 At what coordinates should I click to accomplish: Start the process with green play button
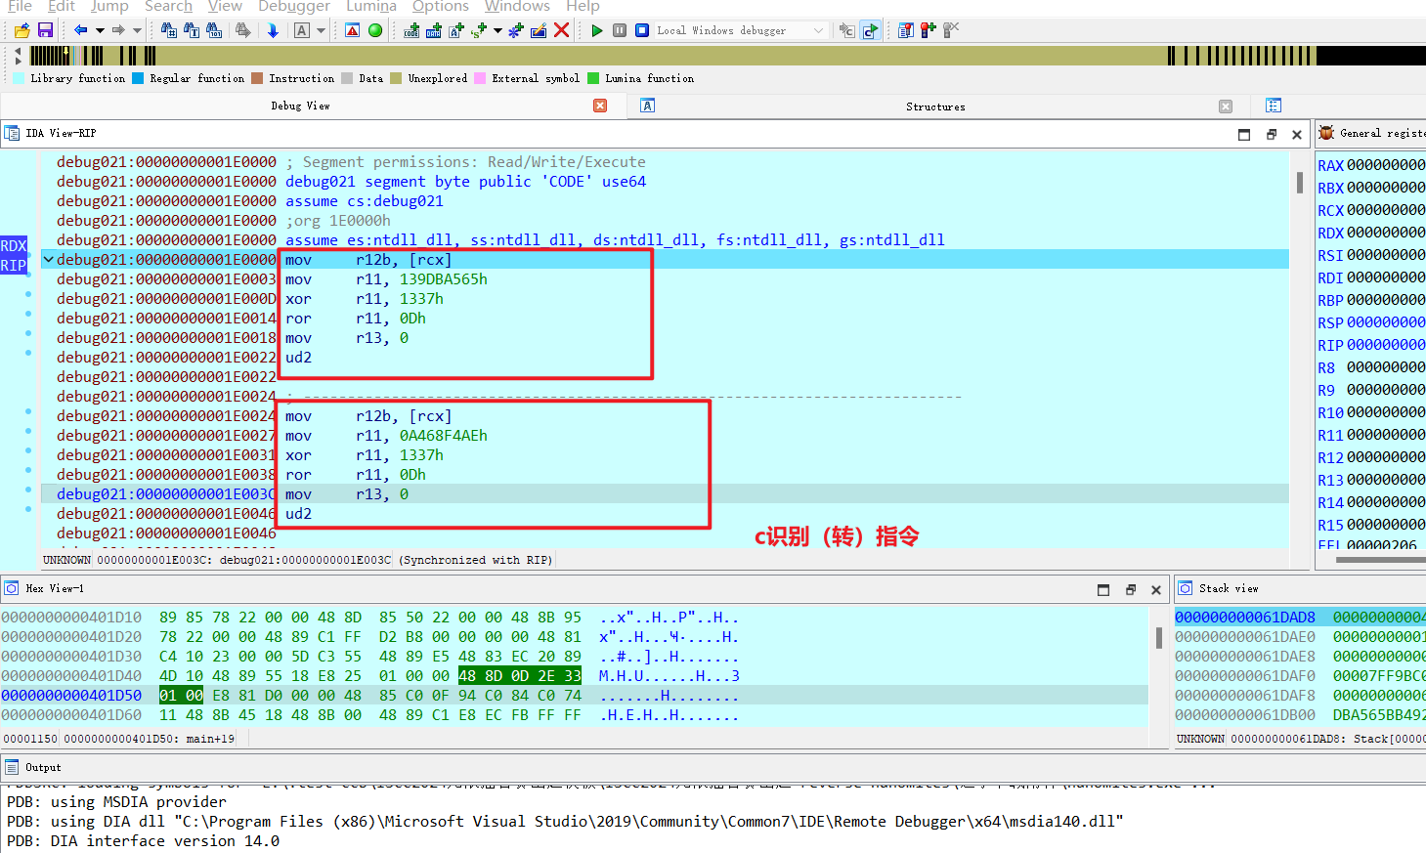pyautogui.click(x=597, y=30)
